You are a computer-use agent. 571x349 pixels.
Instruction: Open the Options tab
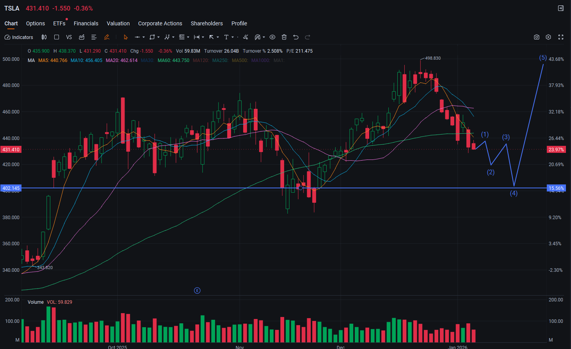pyautogui.click(x=36, y=23)
